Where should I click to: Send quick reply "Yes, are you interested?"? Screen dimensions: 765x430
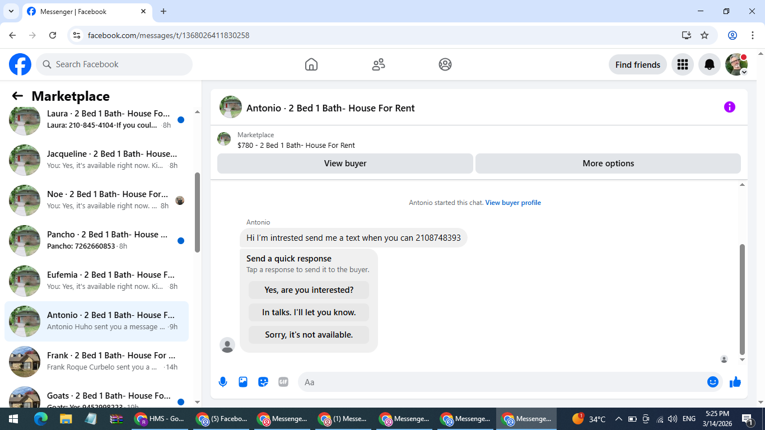pos(309,290)
